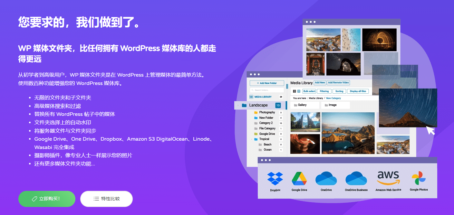Click the Landscape count badge 13
Image resolution: width=454 pixels, height=215 pixels.
(278, 105)
